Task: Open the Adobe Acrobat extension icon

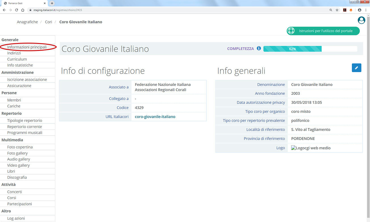Action: tap(344, 10)
